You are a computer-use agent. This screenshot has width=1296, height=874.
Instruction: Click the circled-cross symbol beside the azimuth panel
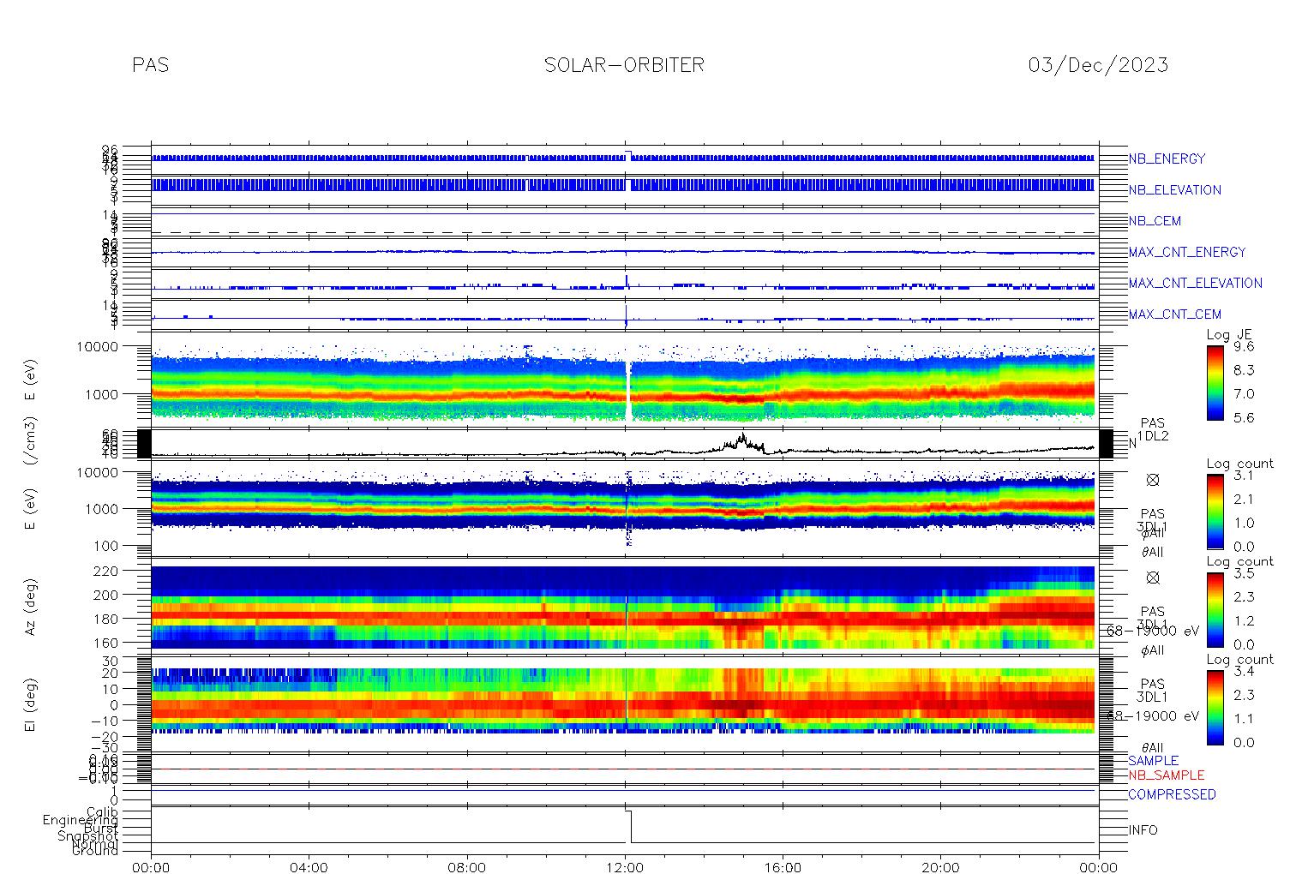[1153, 578]
